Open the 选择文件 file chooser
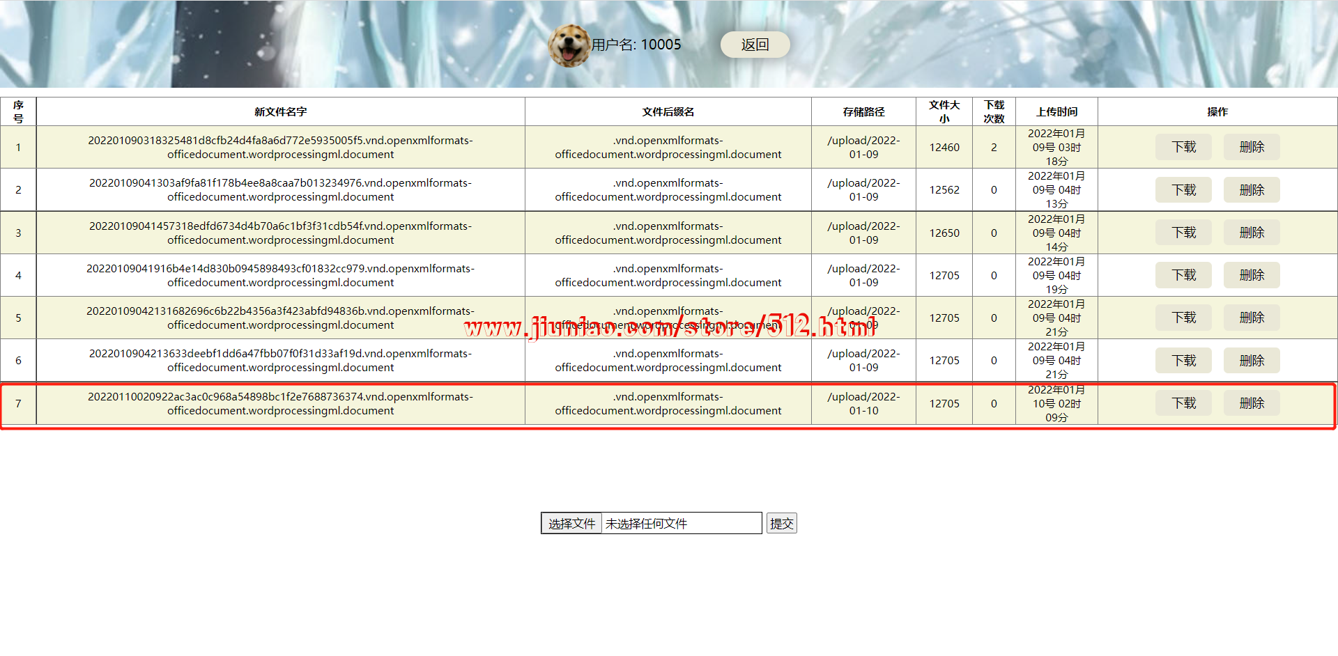Screen dimensions: 1338x656 coord(571,524)
